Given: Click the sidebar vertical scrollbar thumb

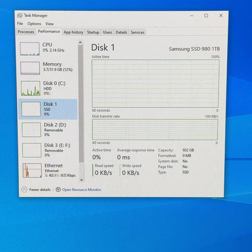Looking at the screenshot, I should [81, 104].
